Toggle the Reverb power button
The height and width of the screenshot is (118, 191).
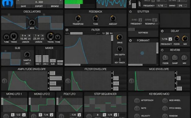tap(162, 50)
